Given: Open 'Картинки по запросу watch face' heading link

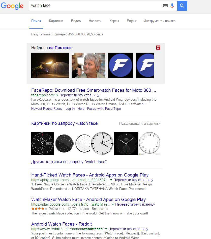Looking at the screenshot, I should 64,123.
